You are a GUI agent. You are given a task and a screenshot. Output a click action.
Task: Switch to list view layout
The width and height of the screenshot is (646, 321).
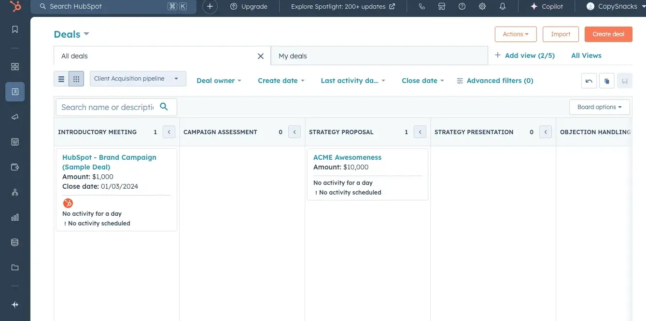pyautogui.click(x=61, y=79)
